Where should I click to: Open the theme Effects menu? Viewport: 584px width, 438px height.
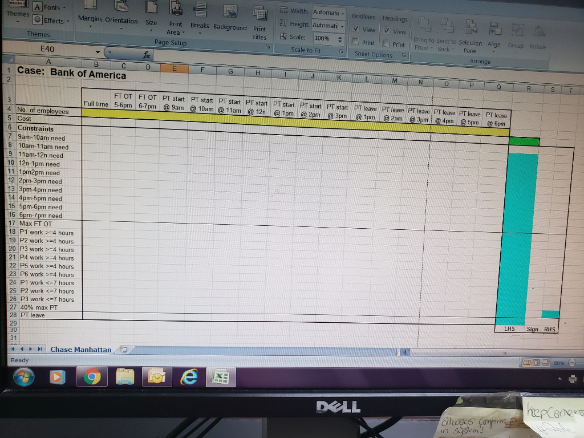[52, 21]
